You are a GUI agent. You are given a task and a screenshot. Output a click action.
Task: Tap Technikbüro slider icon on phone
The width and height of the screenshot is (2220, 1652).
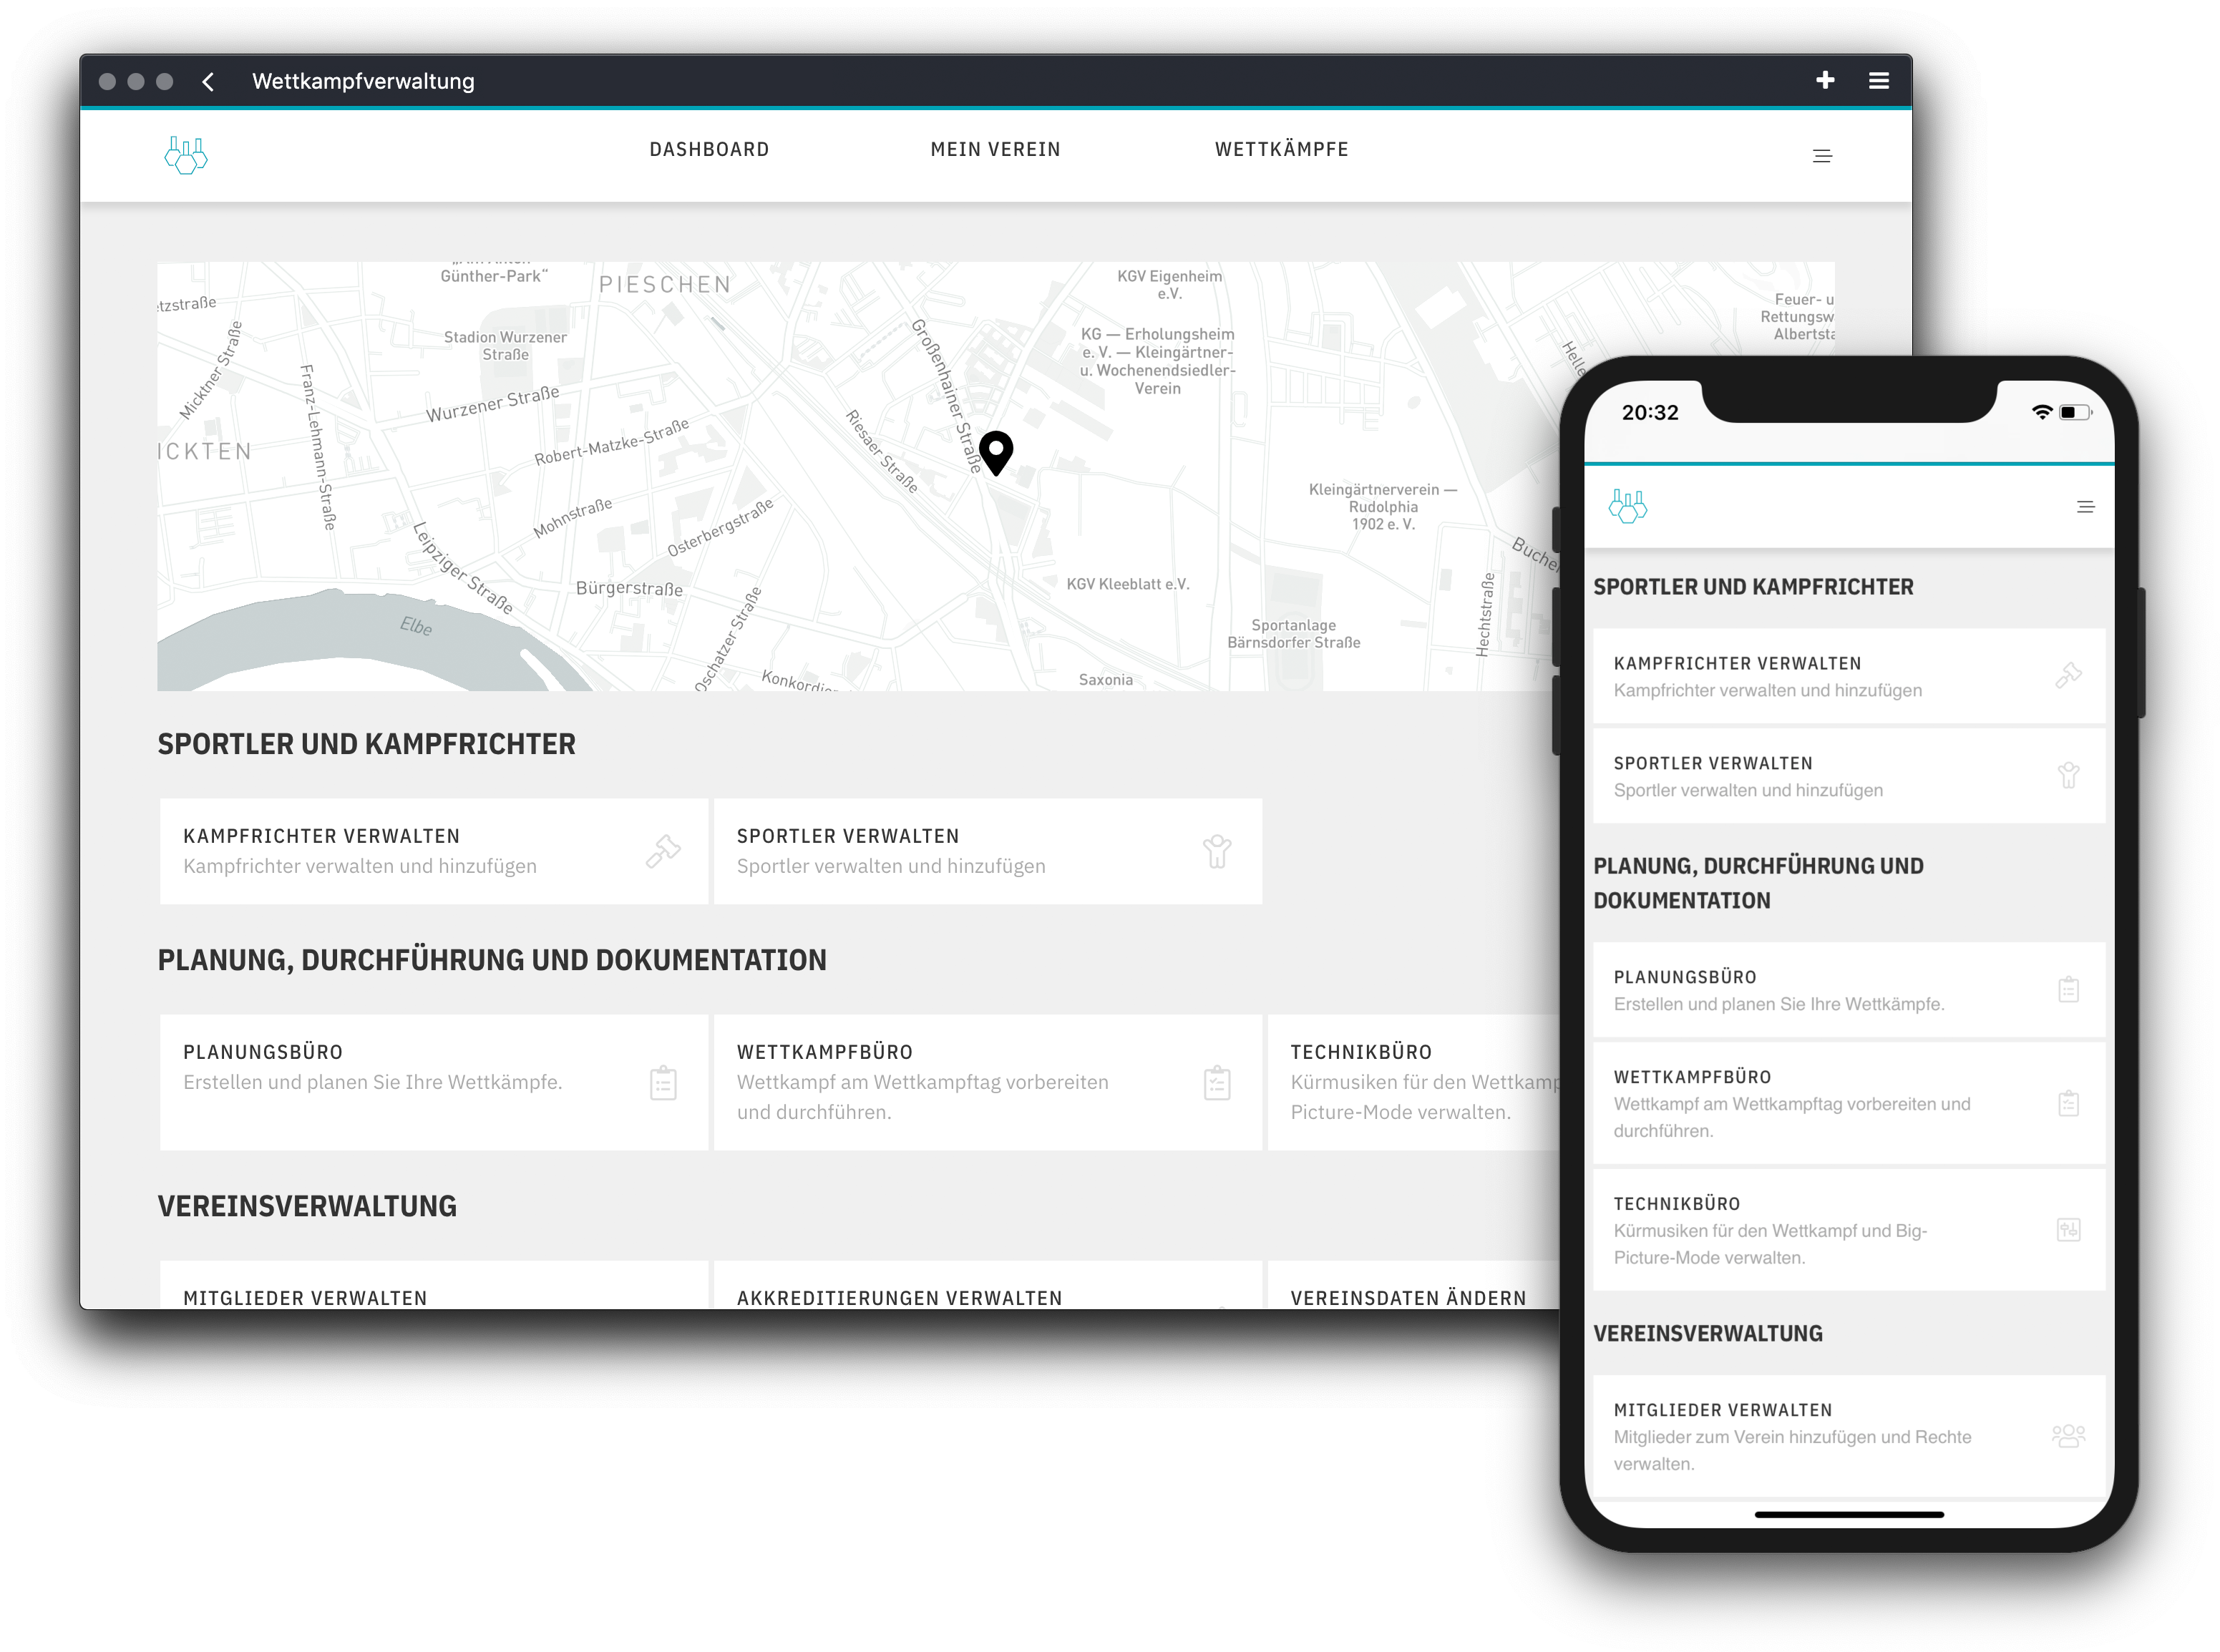tap(2068, 1230)
